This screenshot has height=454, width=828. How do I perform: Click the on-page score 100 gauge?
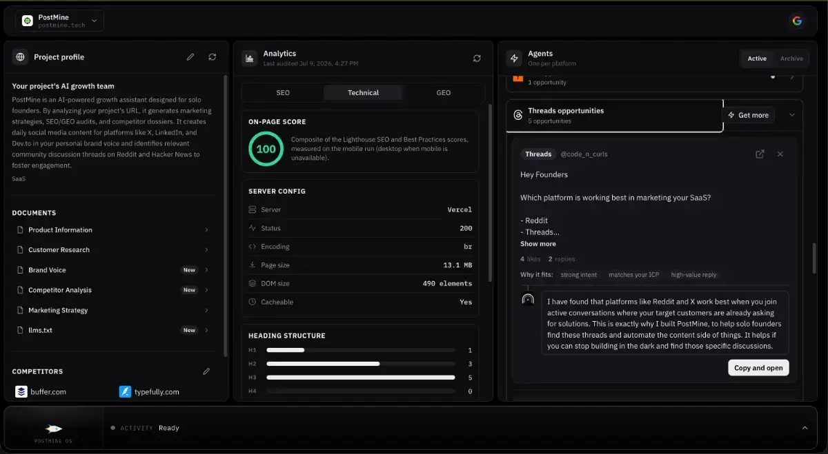(x=266, y=149)
